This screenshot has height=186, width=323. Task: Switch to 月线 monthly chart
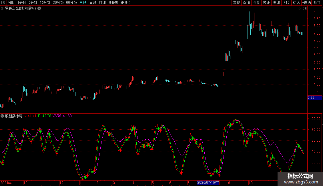click(x=102, y=3)
